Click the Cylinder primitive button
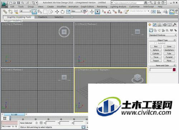This screenshot has width=179, height=130. coord(156,54)
